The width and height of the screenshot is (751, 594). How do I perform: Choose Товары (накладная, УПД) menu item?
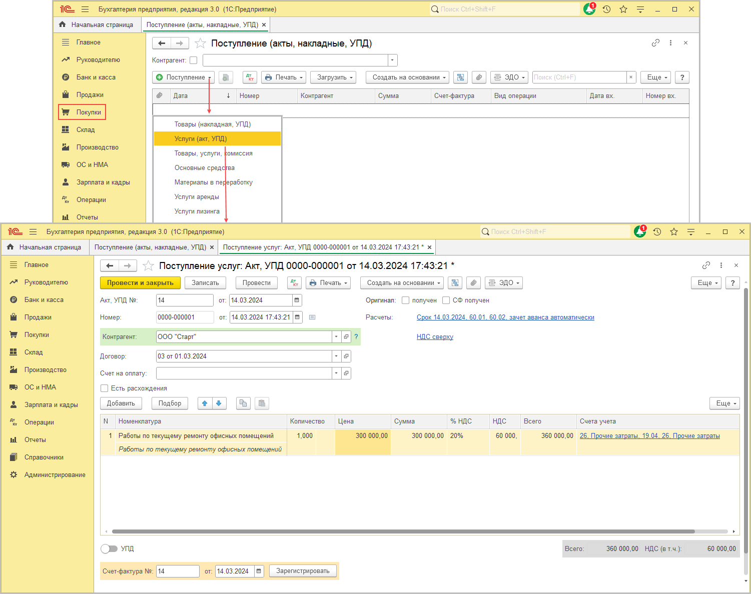(217, 124)
